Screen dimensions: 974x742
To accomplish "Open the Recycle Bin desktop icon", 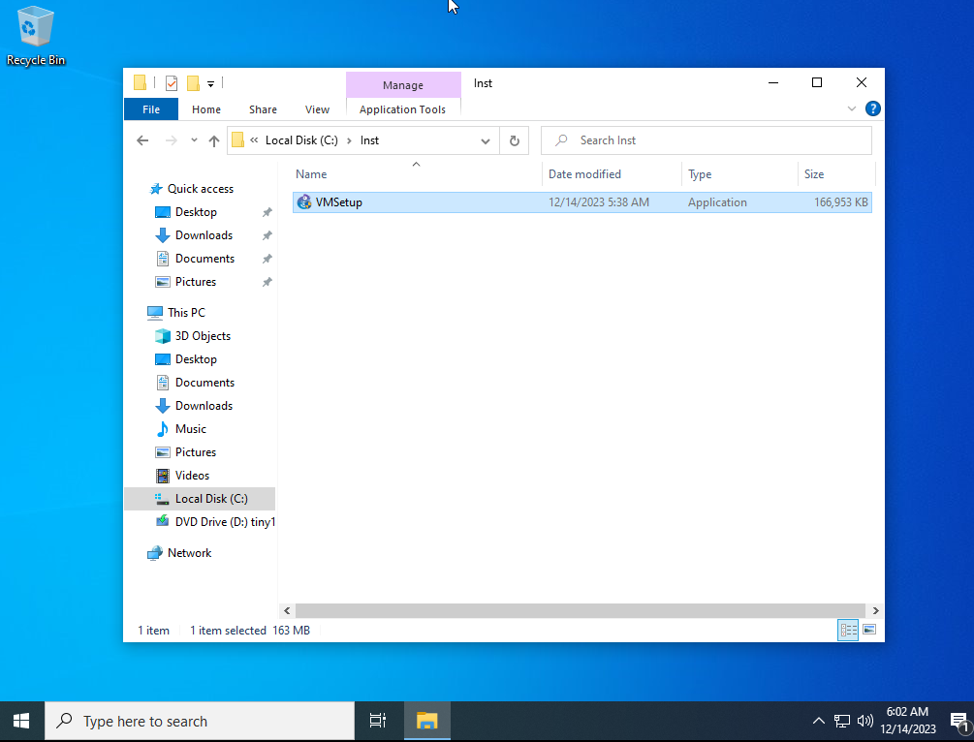I will tap(36, 36).
